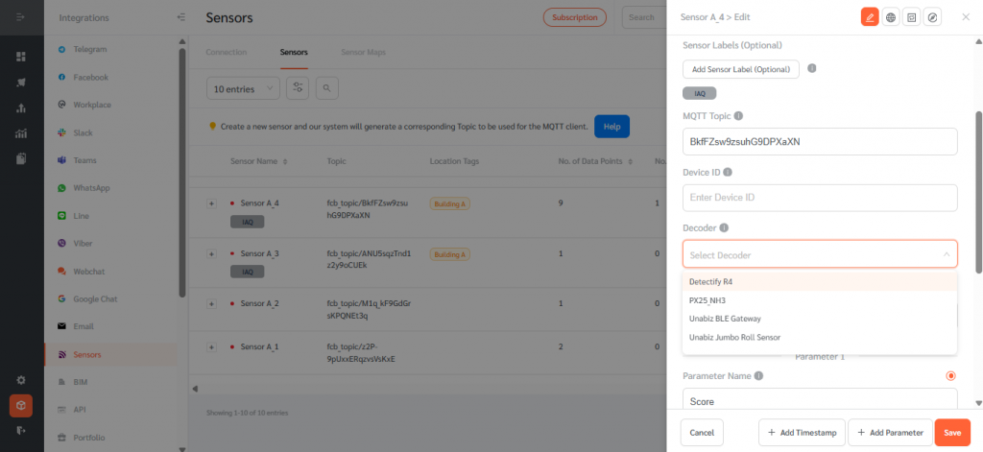Image resolution: width=983 pixels, height=452 pixels.
Task: Click the search icon in Sensors toolbar
Action: [x=327, y=88]
